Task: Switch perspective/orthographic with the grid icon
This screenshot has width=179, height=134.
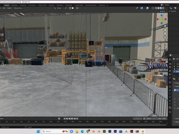Action: click(165, 37)
